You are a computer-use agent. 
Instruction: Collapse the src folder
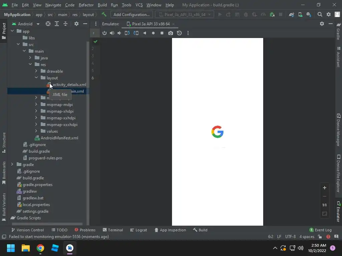pos(18,44)
